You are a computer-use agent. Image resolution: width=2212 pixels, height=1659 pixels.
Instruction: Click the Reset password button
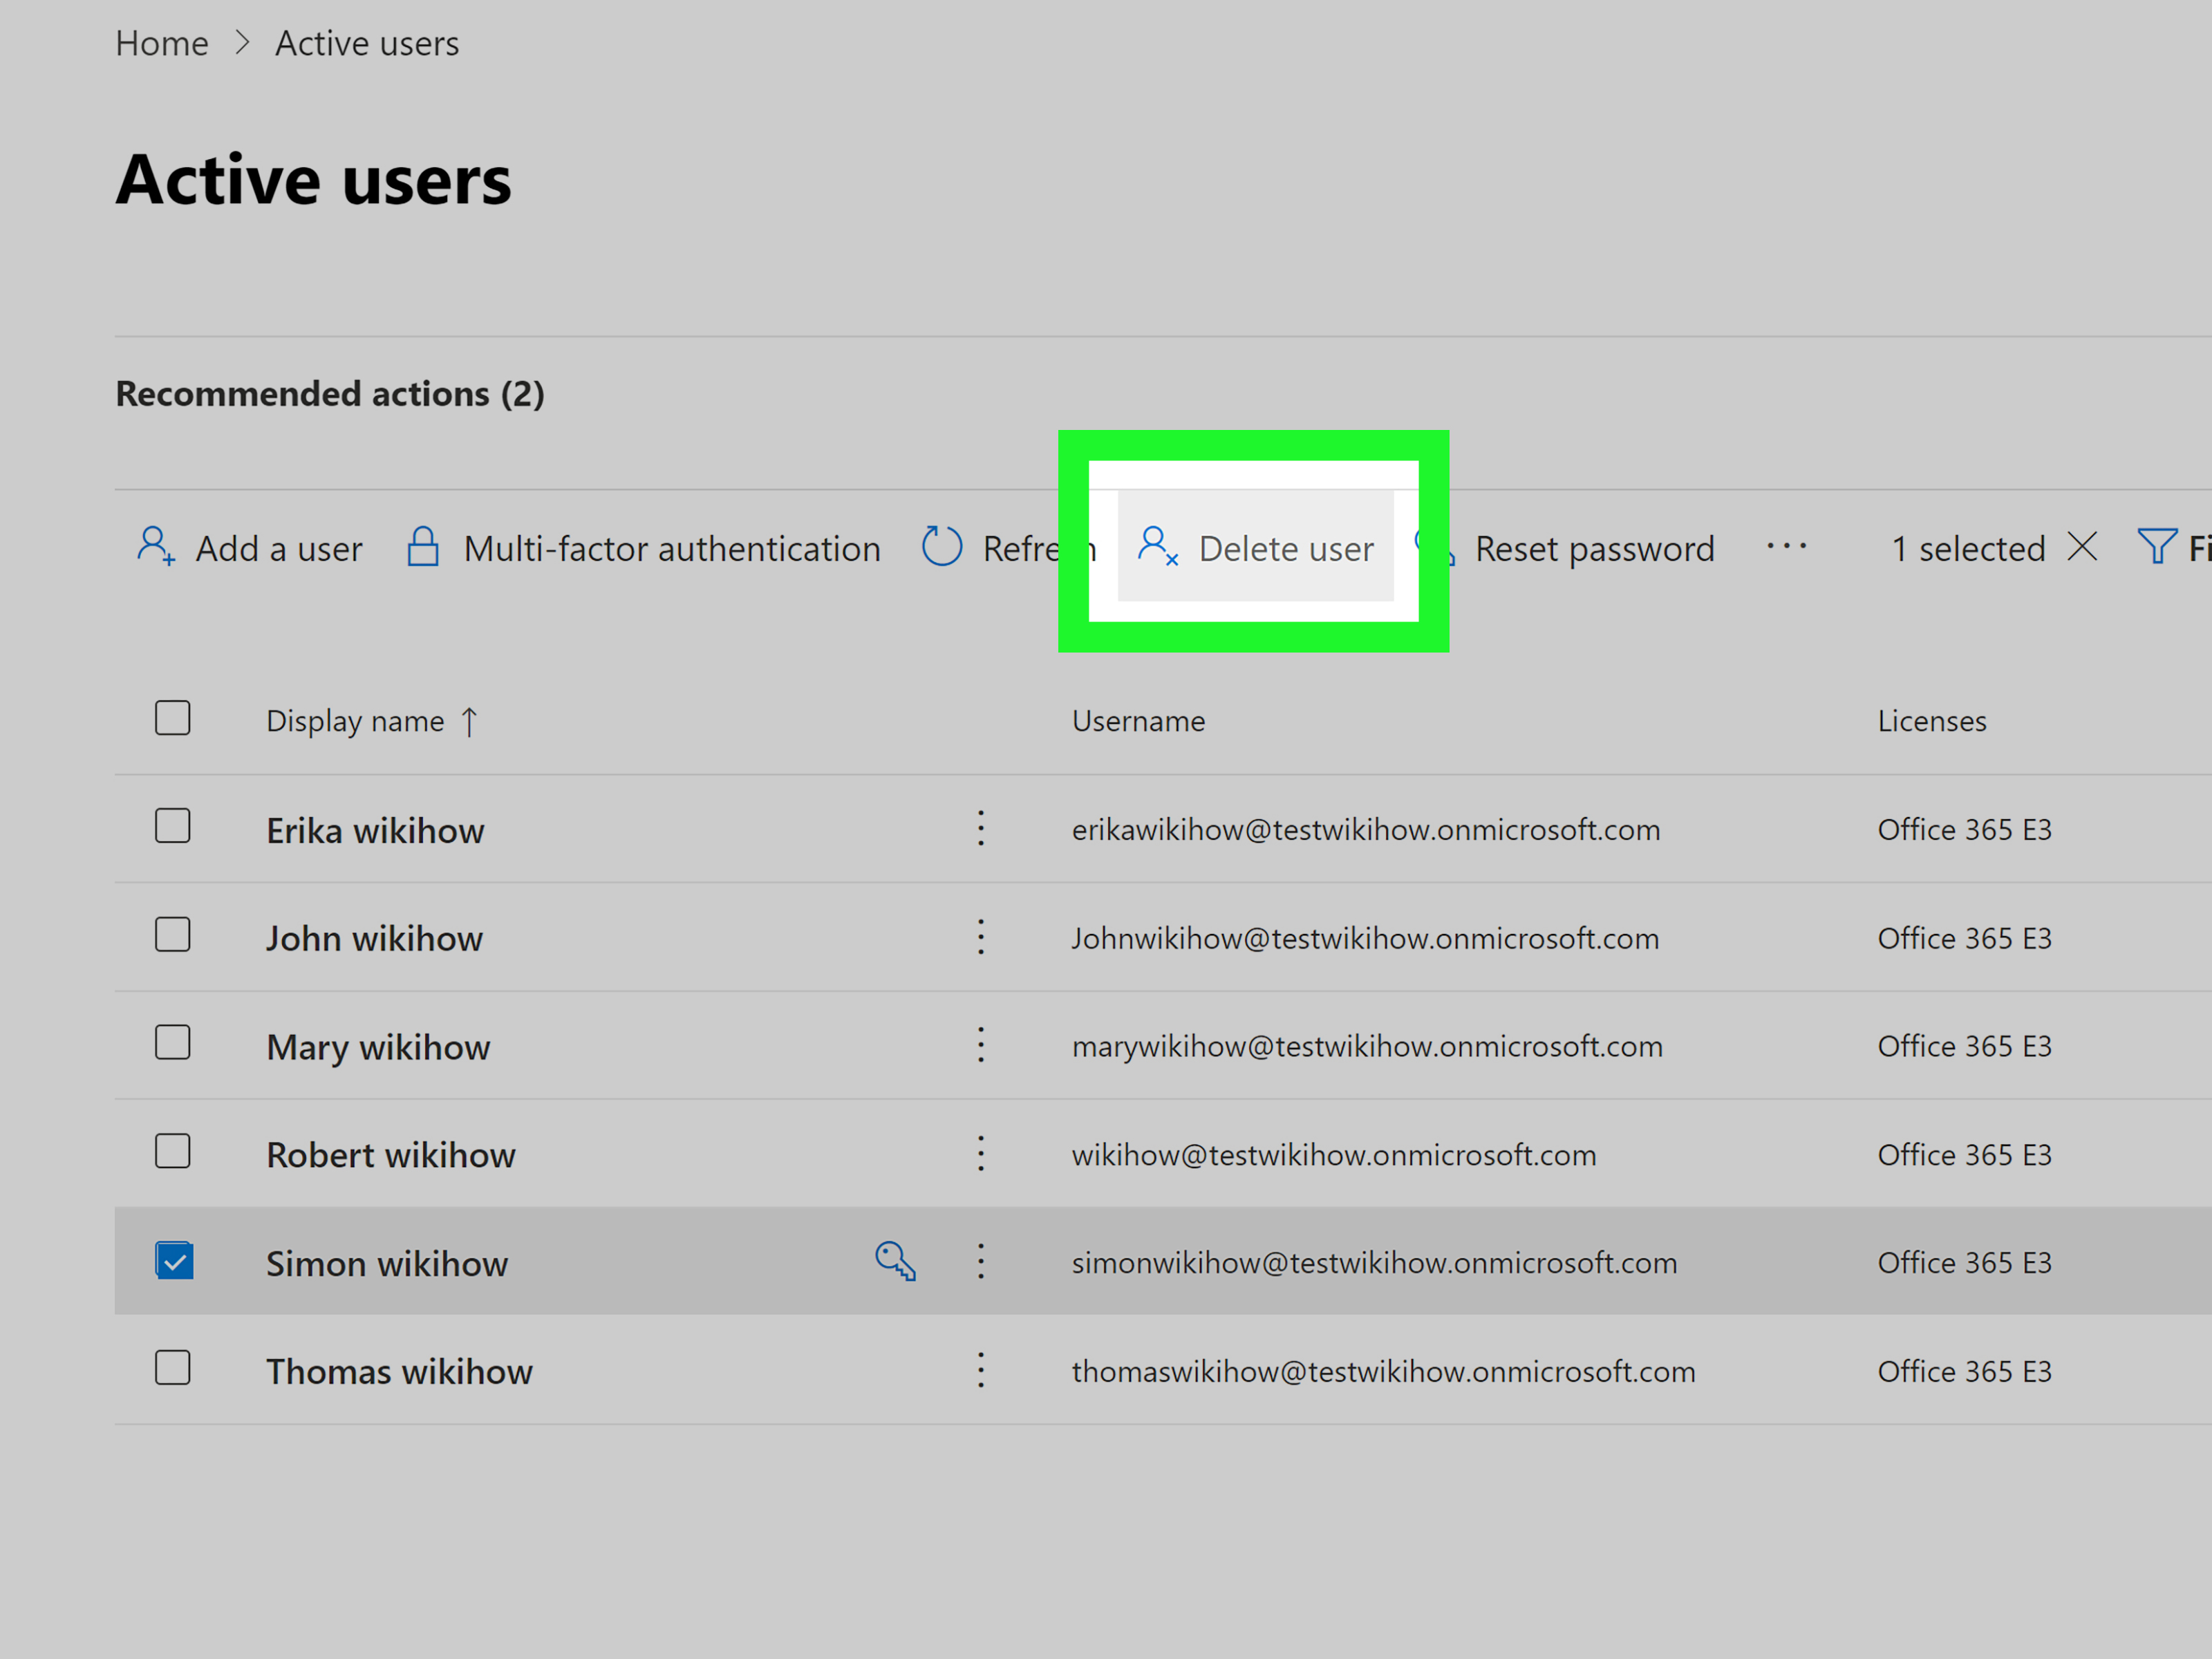pos(1594,548)
